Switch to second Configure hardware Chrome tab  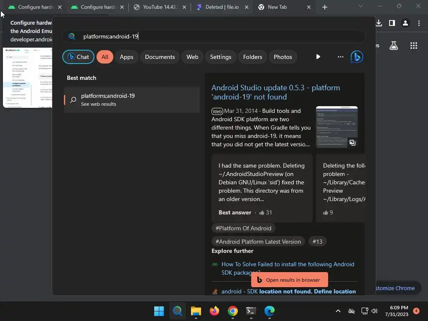tap(97, 7)
